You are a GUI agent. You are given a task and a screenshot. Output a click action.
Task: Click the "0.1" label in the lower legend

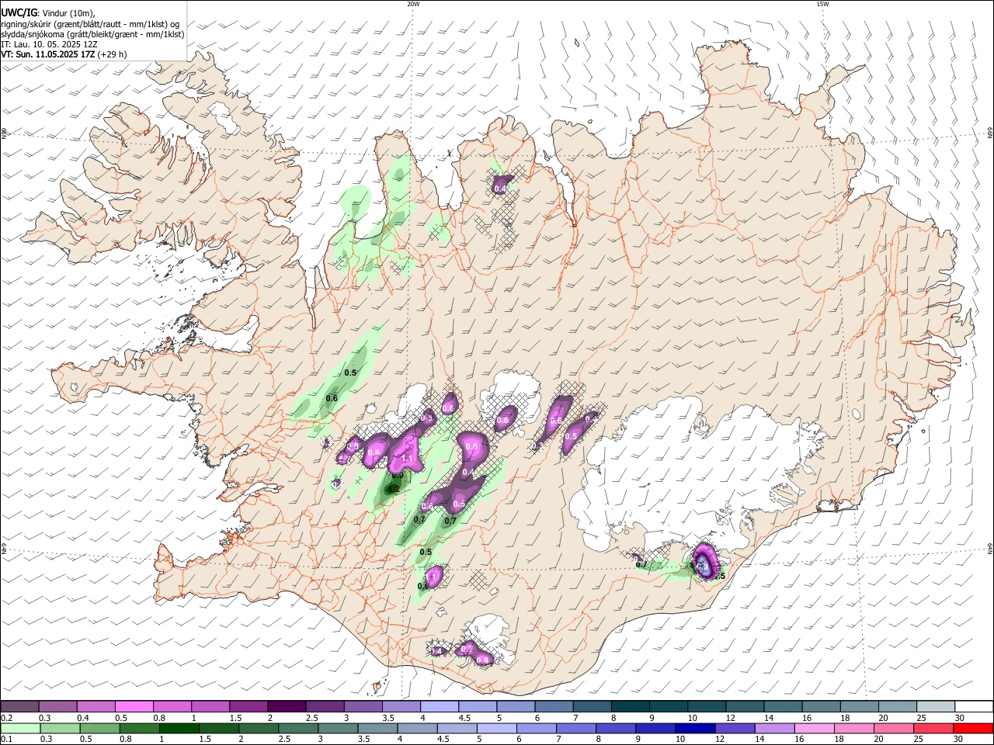pos(5,740)
